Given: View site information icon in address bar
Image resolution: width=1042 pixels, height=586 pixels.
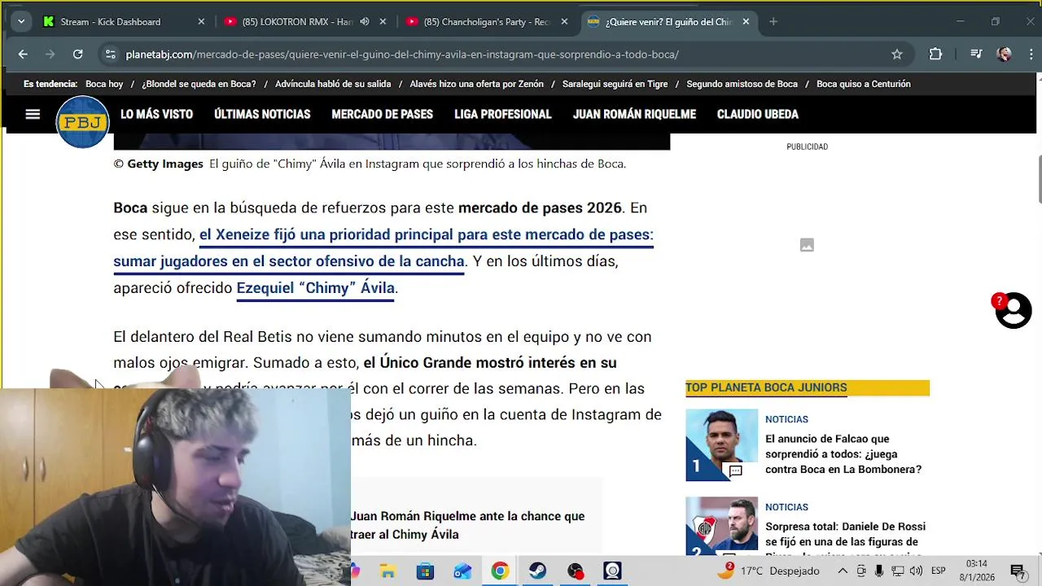Looking at the screenshot, I should 110,55.
